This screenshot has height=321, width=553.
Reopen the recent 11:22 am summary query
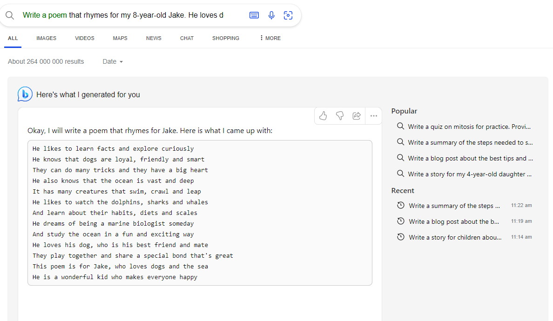tap(464, 206)
